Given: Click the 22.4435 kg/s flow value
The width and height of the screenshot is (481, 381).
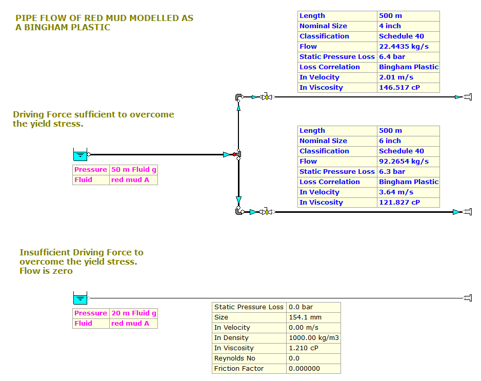Looking at the screenshot, I should coord(404,47).
